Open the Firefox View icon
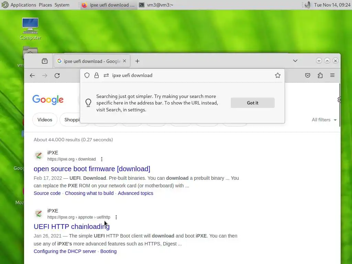 (45, 61)
